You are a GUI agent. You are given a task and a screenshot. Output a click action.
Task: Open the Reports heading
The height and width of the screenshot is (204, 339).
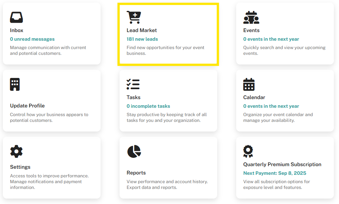click(x=136, y=173)
